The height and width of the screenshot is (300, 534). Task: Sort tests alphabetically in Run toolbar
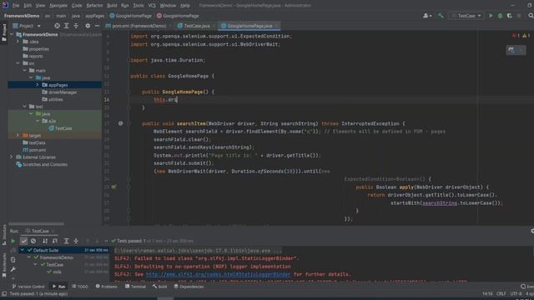click(x=45, y=241)
